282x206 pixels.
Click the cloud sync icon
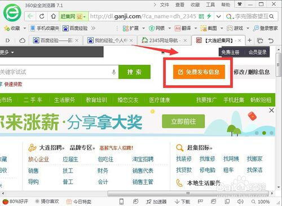point(22,41)
